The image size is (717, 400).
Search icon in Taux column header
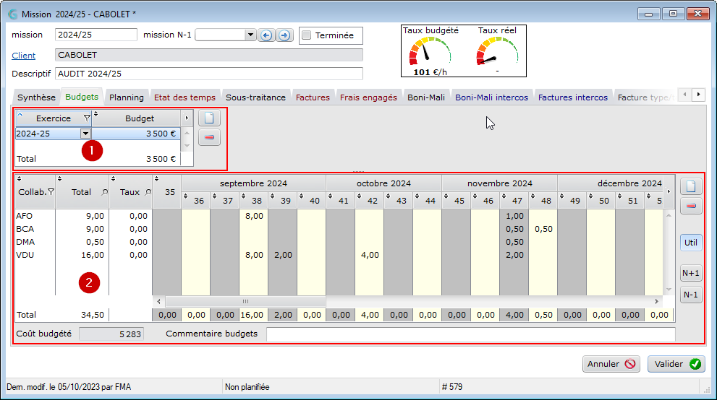148,193
